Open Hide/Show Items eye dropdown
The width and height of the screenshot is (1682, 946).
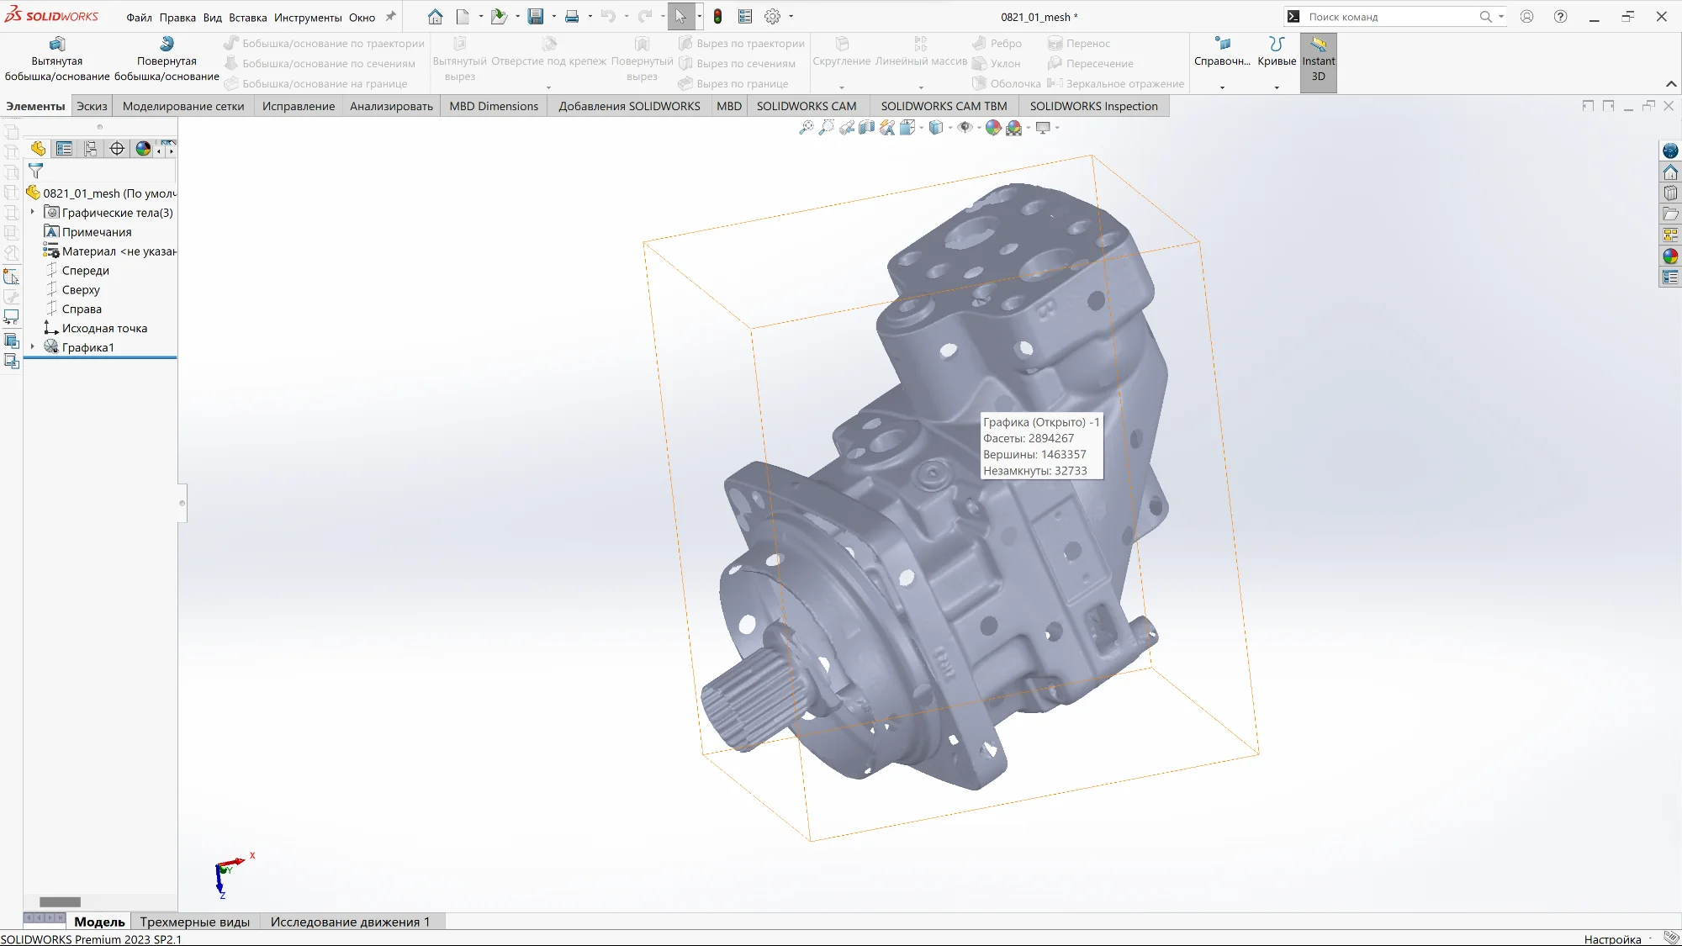point(978,128)
